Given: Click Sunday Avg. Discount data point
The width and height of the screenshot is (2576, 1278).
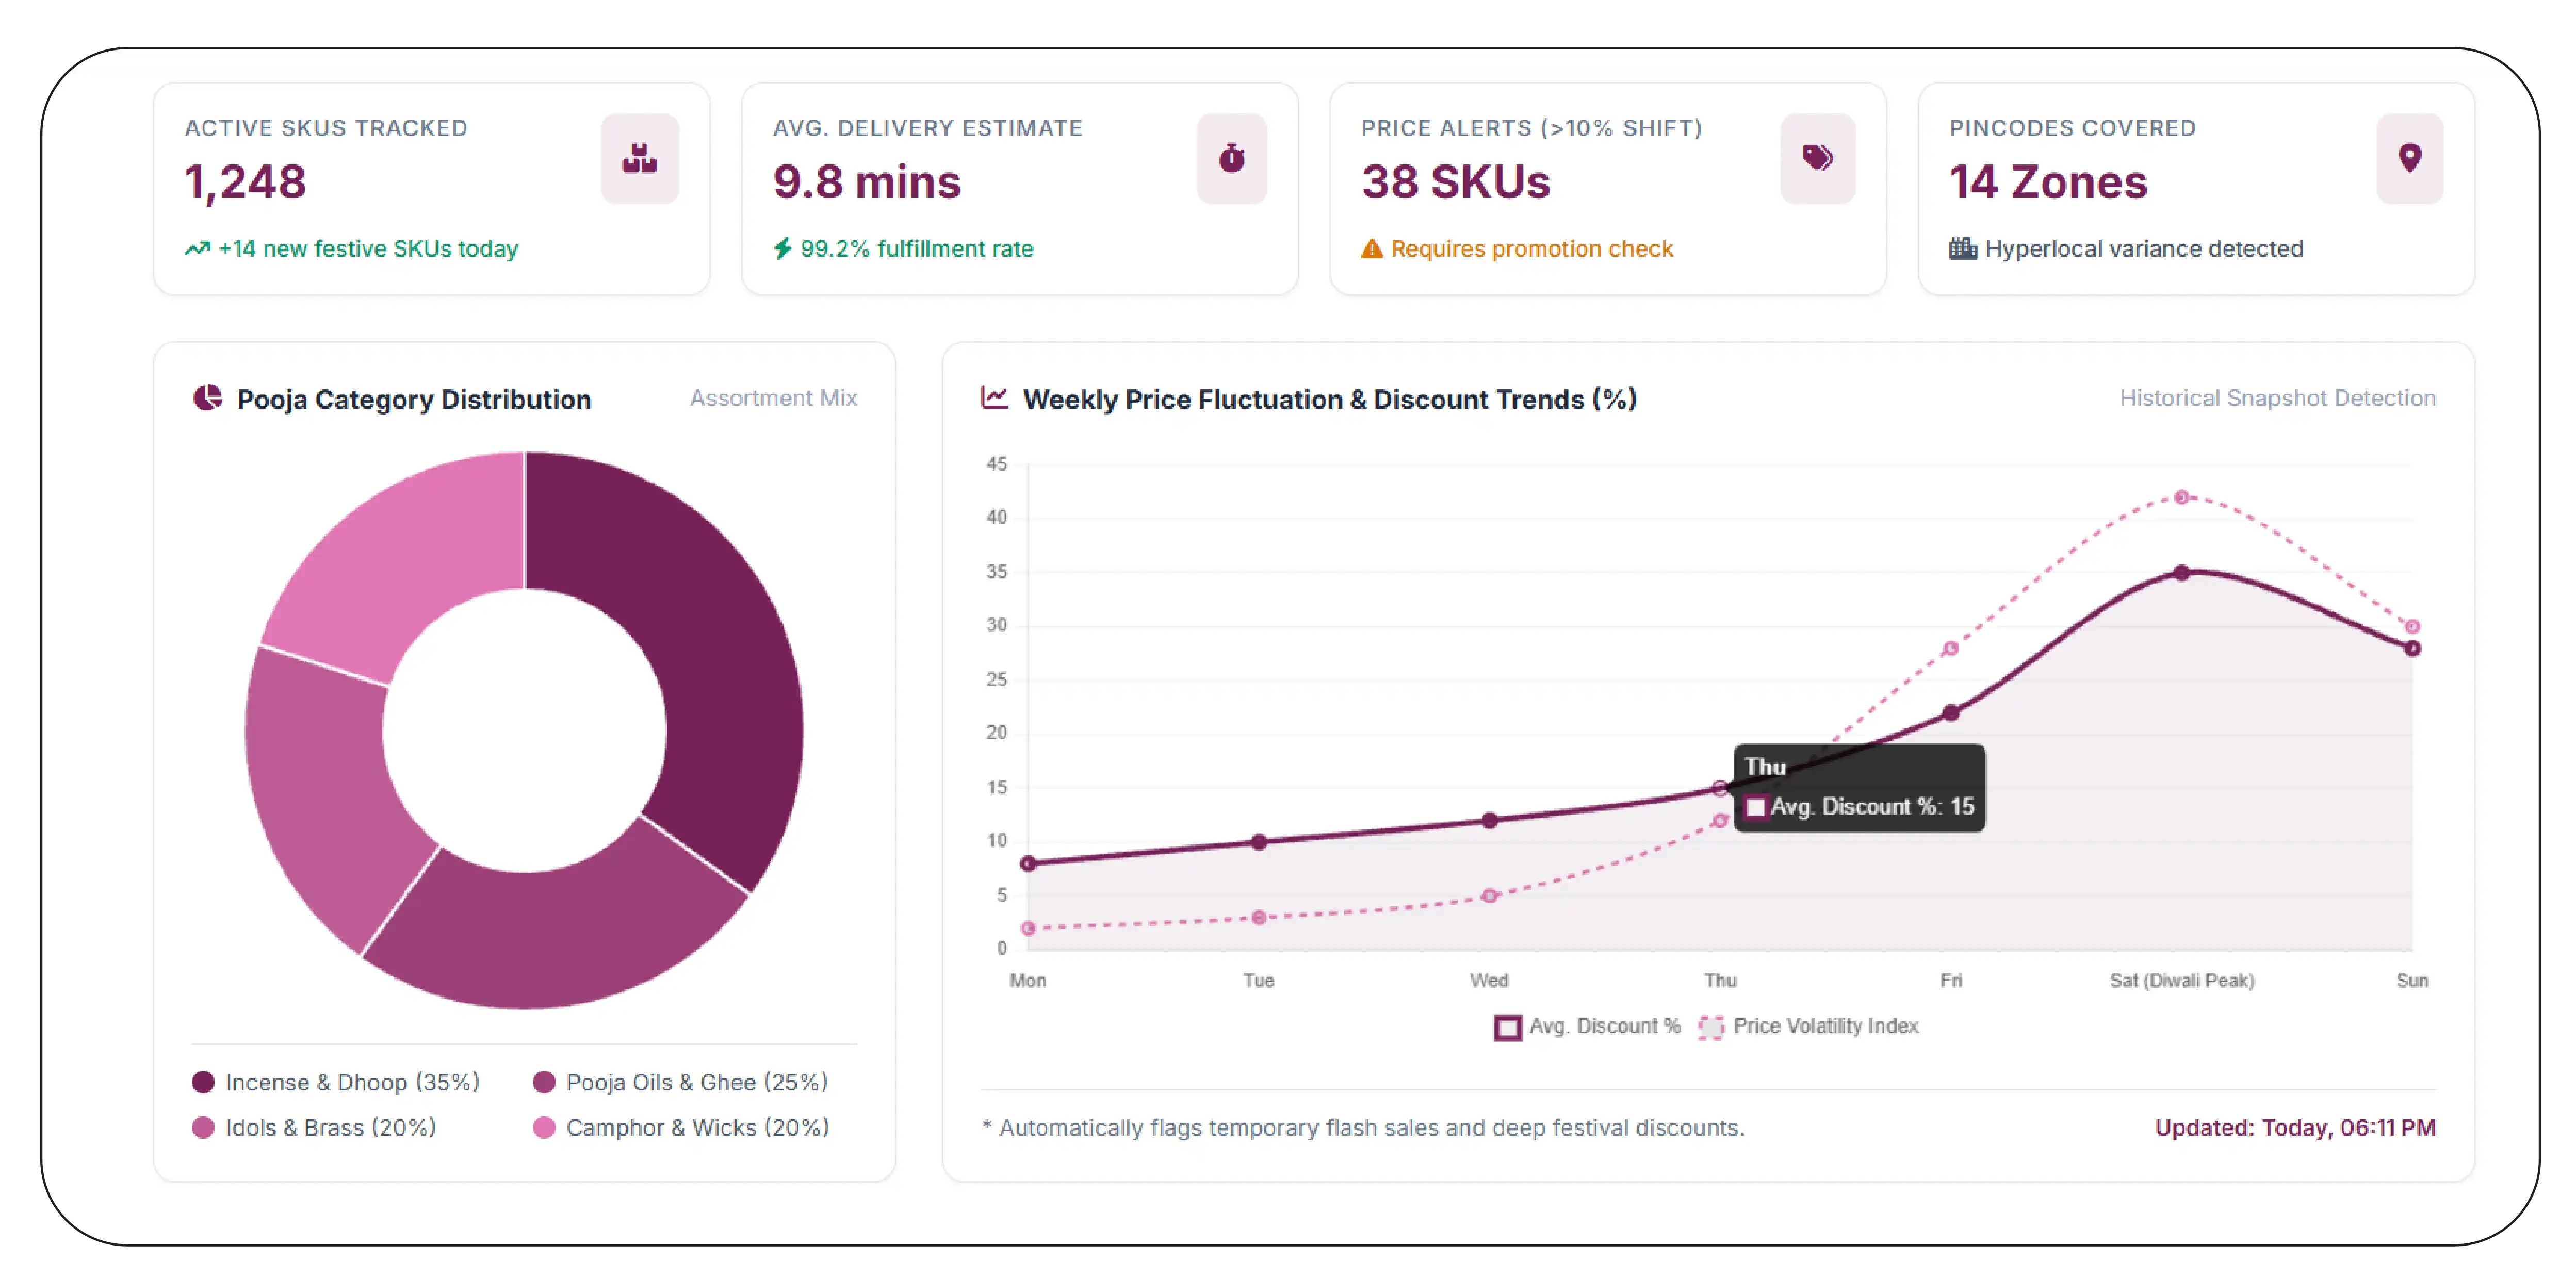Looking at the screenshot, I should point(2412,649).
